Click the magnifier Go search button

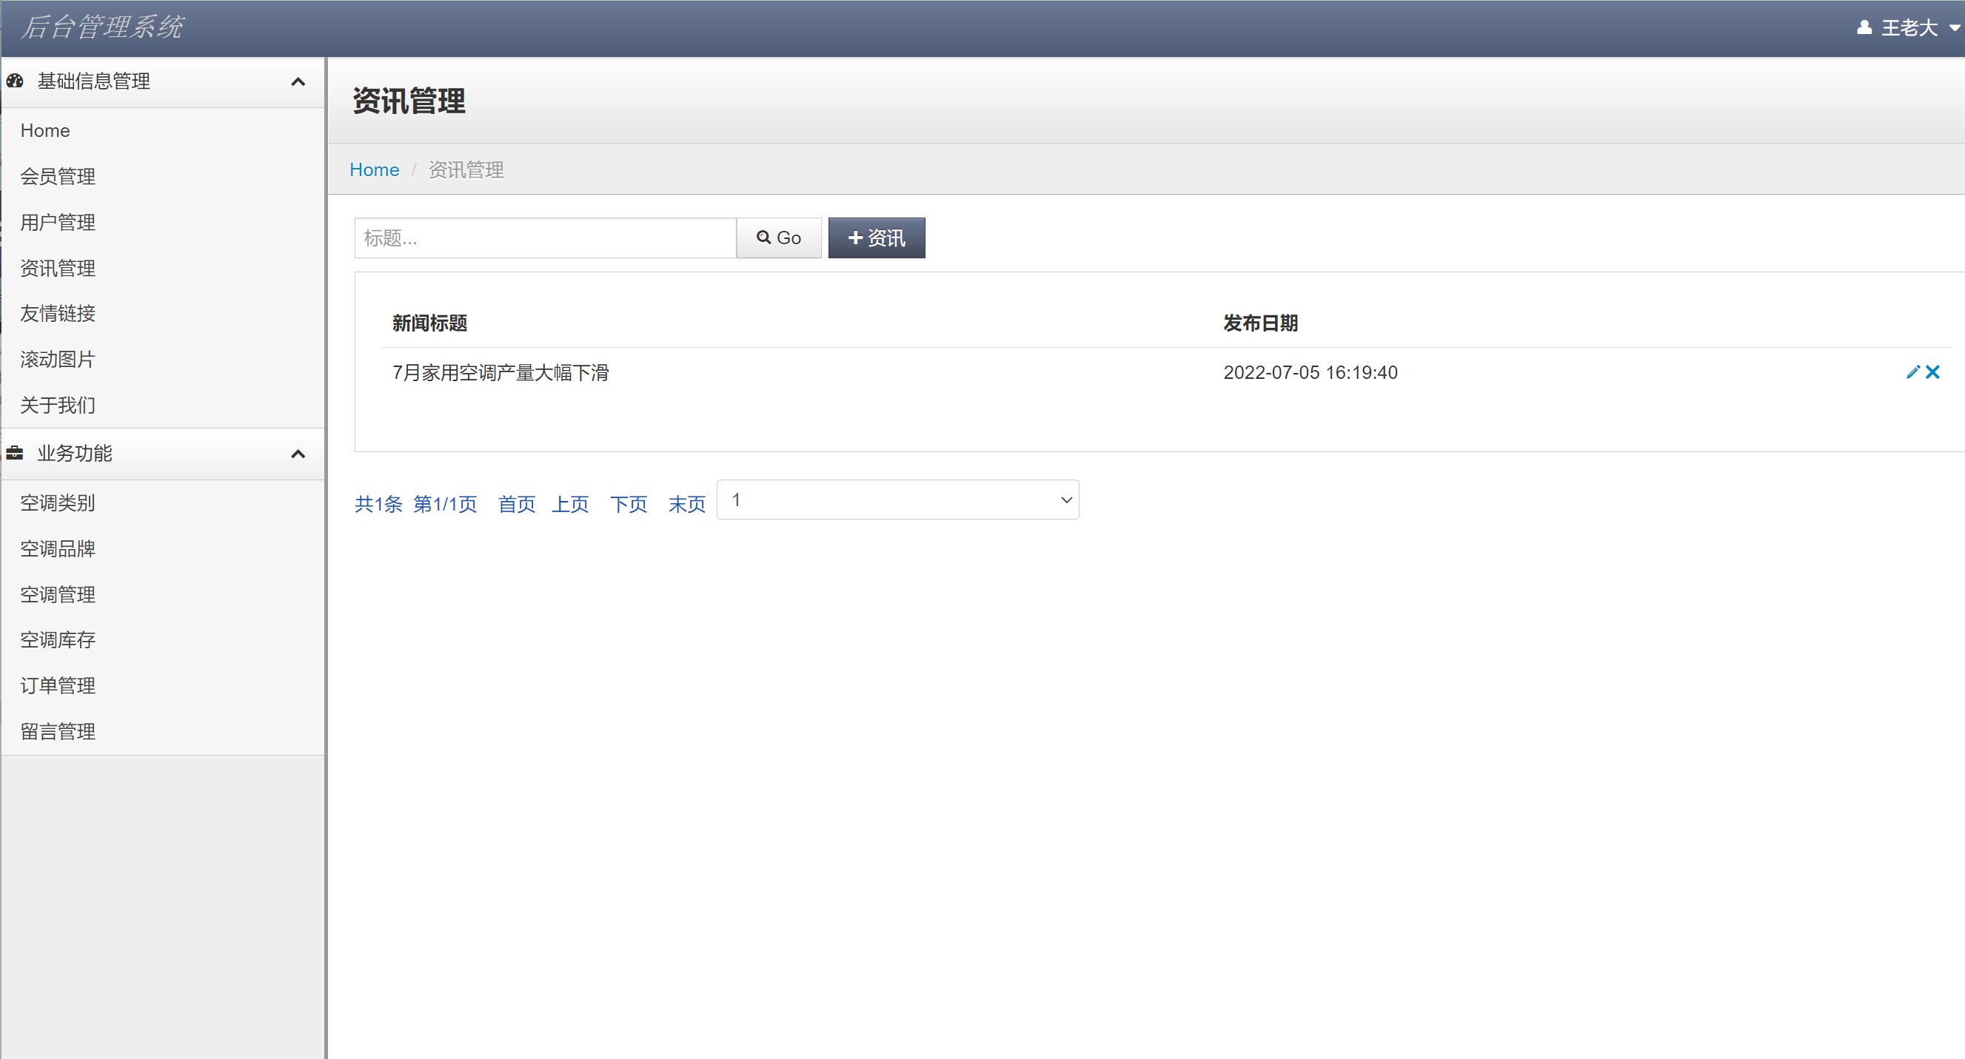click(778, 237)
